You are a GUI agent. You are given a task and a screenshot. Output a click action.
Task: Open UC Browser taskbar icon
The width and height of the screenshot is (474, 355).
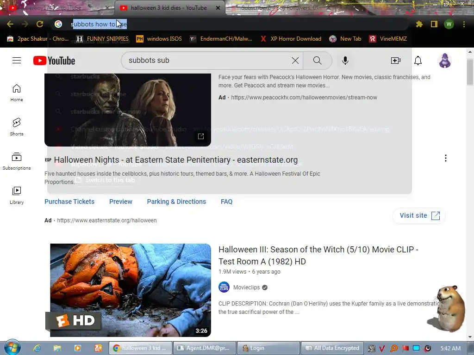pos(98,348)
